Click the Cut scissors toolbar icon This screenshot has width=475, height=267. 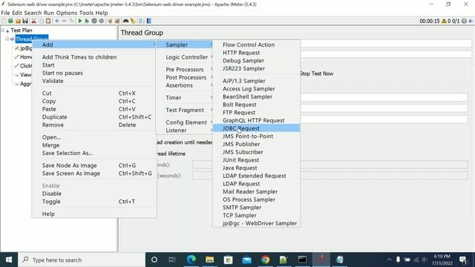pyautogui.click(x=33, y=21)
